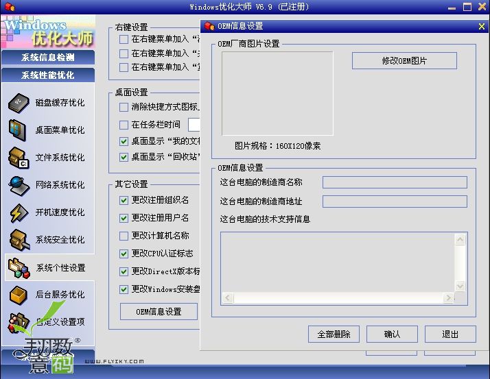490x379 pixels.
Task: Click 全部删除 button
Action: [334, 334]
